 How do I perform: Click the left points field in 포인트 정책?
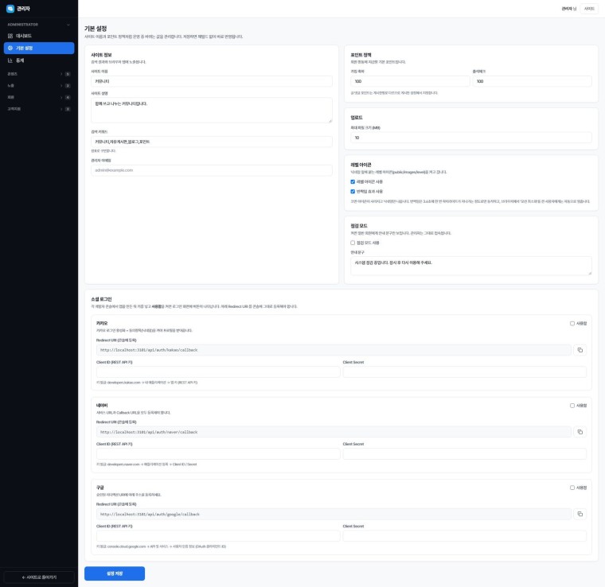coord(410,81)
